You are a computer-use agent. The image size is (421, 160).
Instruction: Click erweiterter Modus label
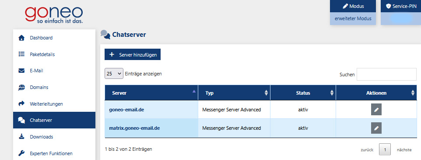353,18
